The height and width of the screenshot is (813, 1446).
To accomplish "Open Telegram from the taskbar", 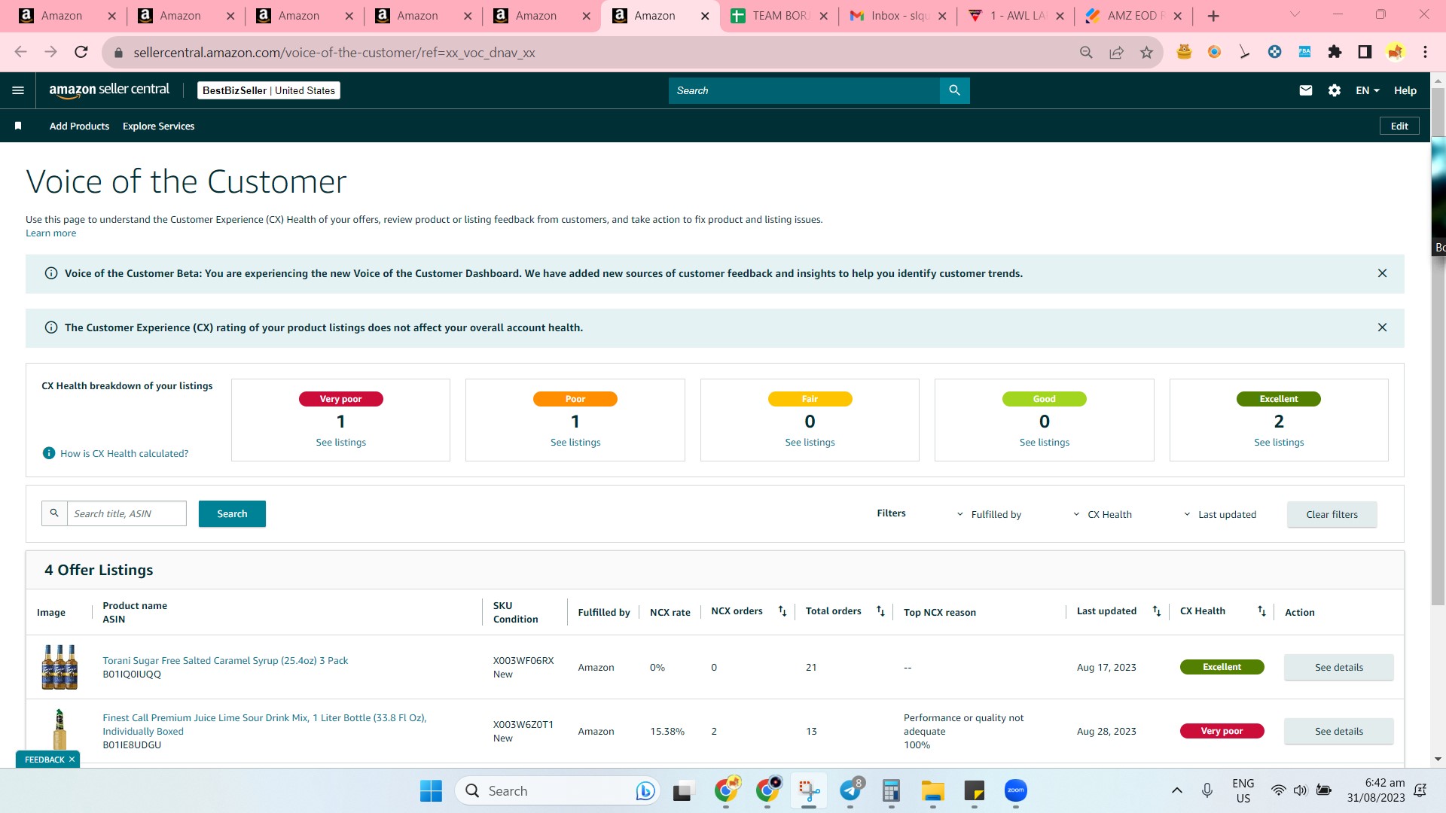I will (x=850, y=790).
